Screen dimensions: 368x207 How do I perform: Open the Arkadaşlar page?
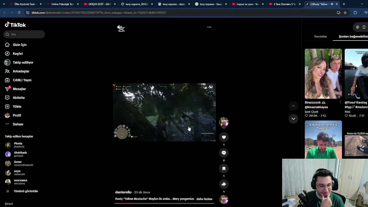point(21,71)
